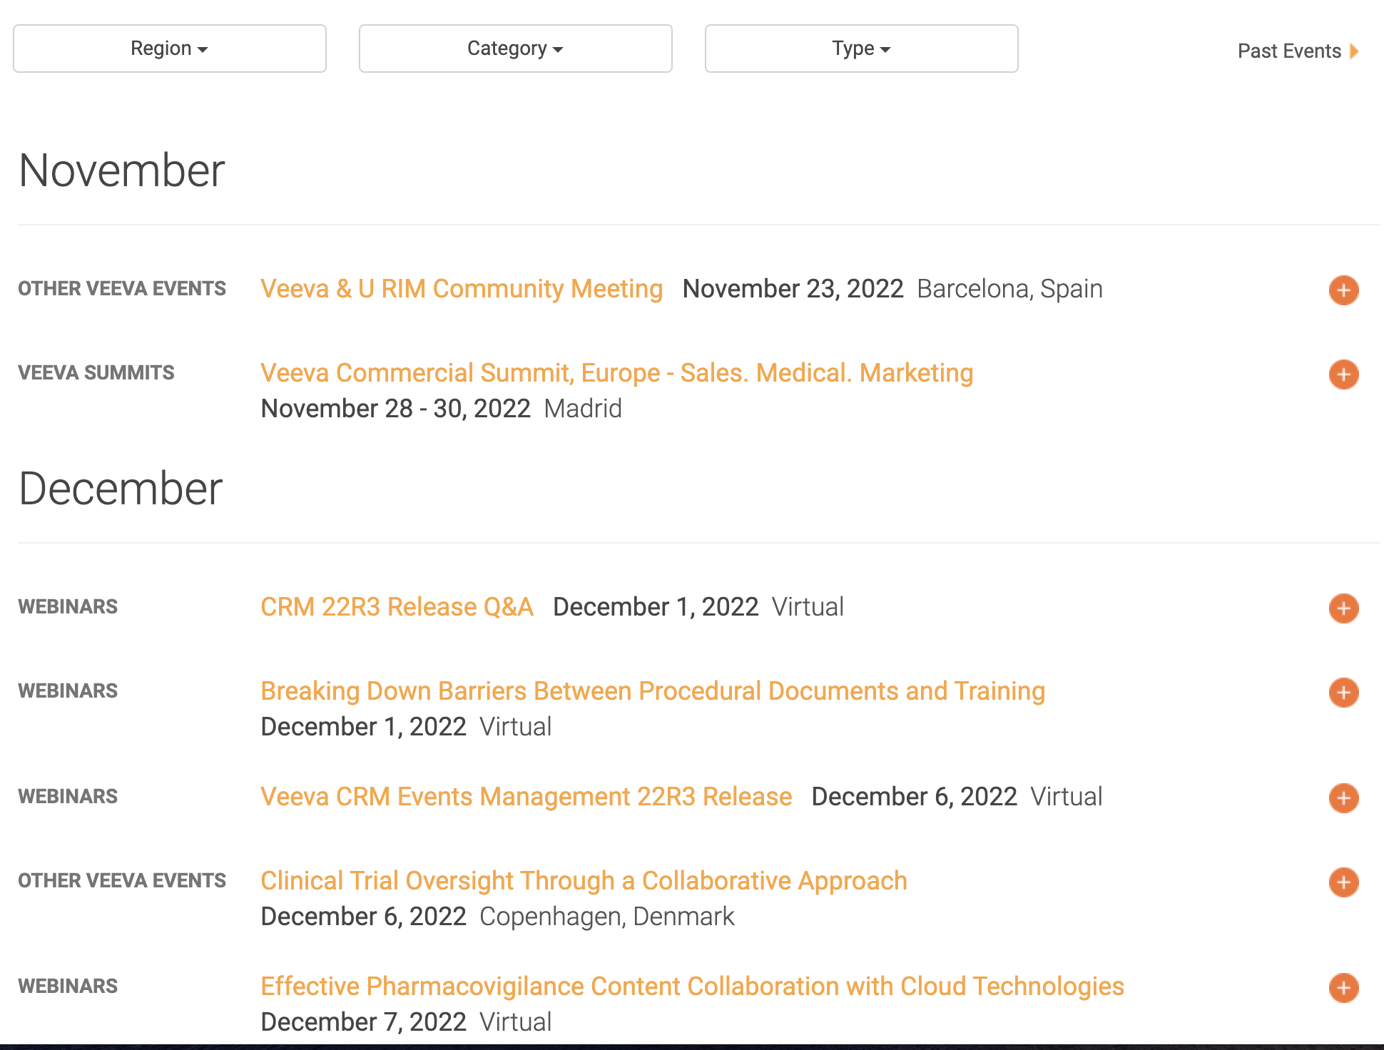Expand Veeva & U RIM Community Meeting details

[x=1343, y=290]
